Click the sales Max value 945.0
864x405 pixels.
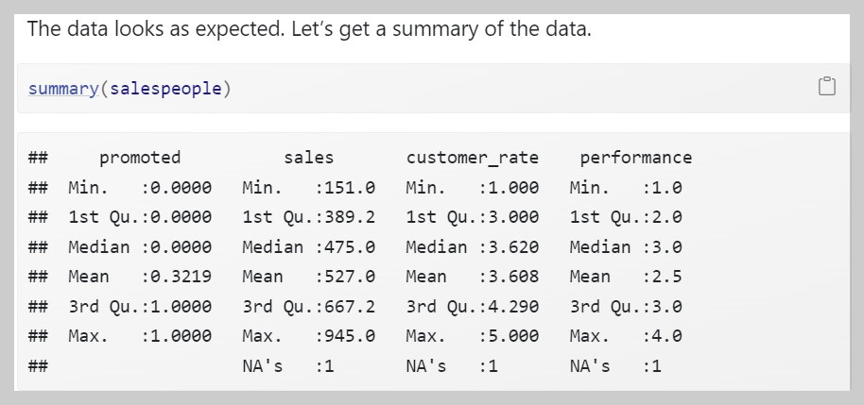click(x=350, y=336)
